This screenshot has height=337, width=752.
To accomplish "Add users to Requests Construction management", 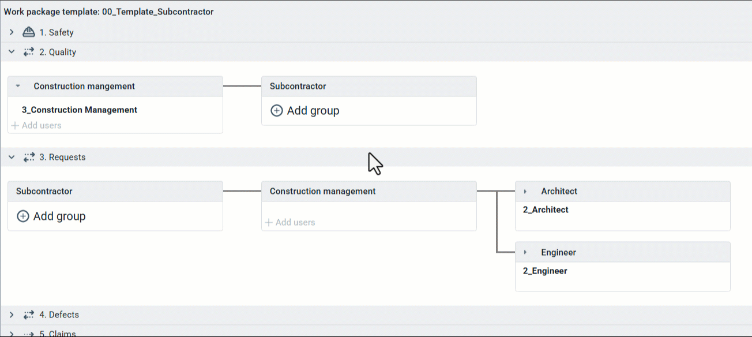I will coord(291,222).
